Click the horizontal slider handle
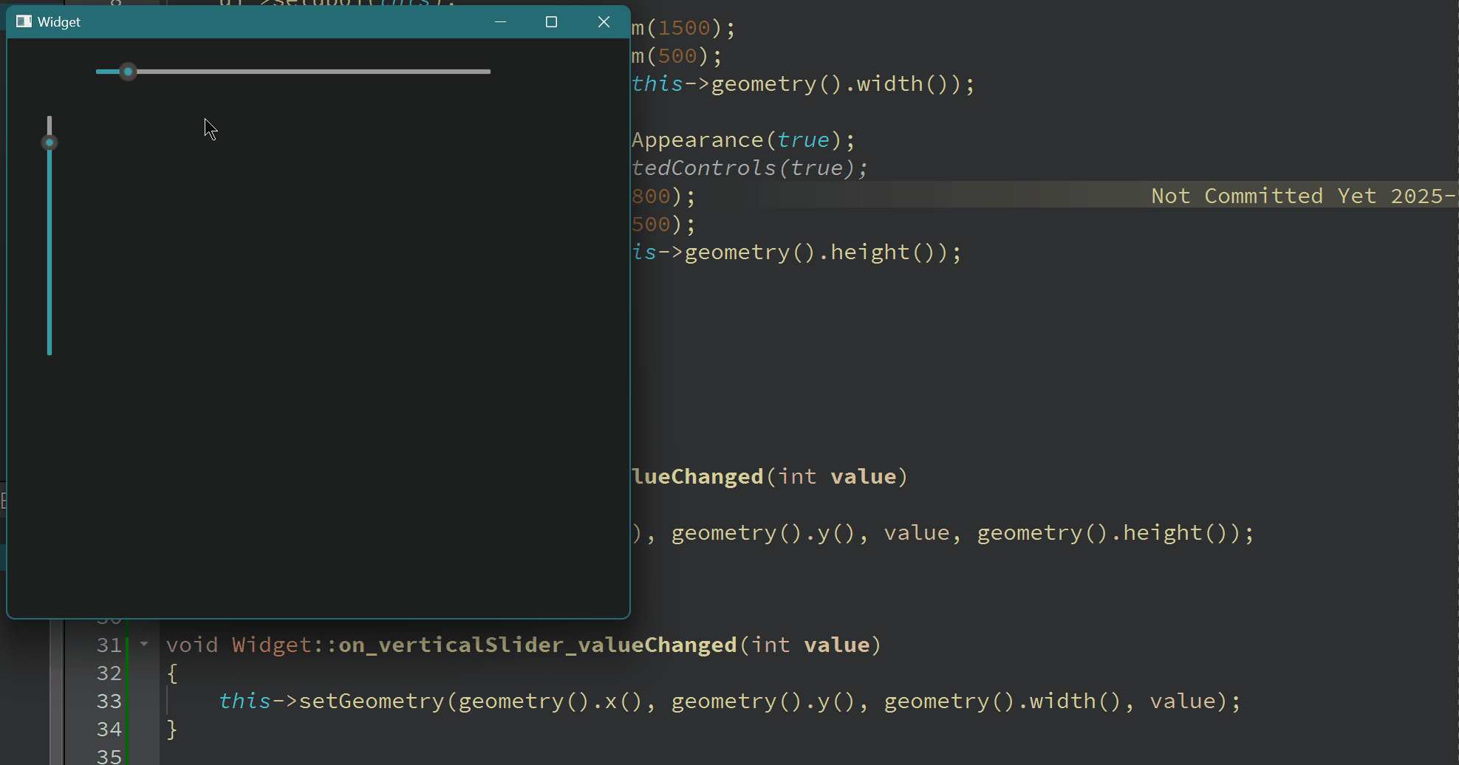1459x765 pixels. tap(128, 72)
